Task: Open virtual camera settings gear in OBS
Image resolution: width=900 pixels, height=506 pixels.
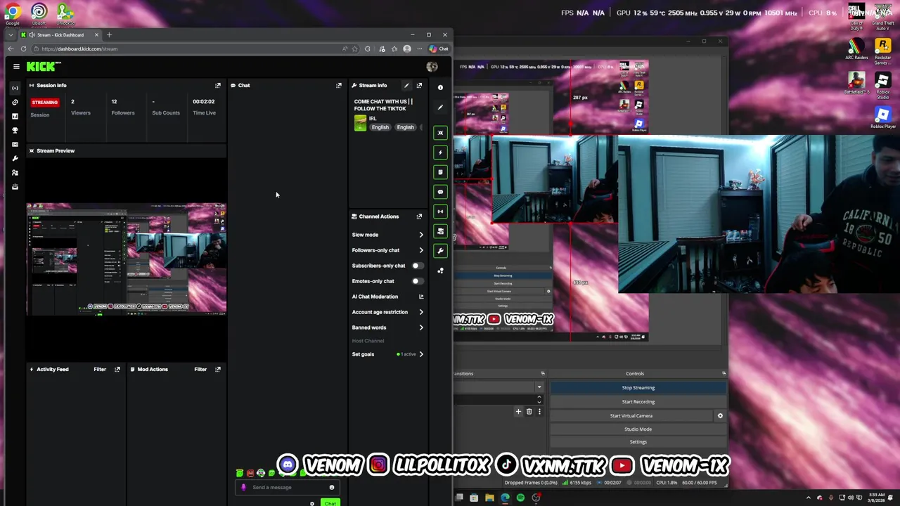Action: (720, 415)
